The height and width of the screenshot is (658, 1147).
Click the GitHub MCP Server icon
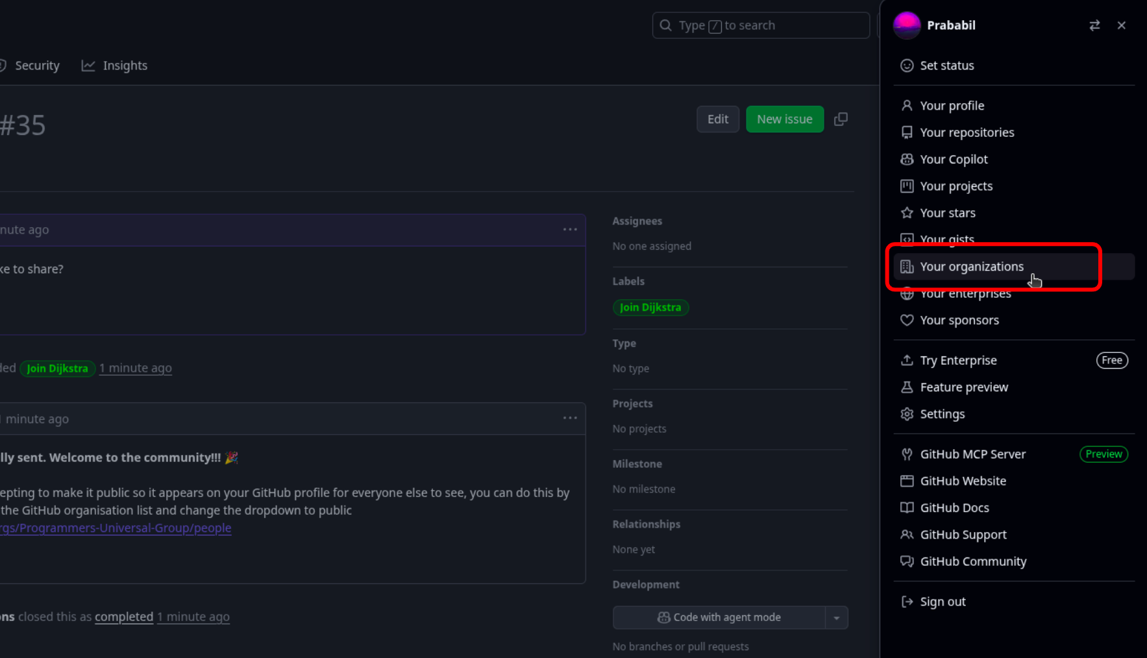pos(907,454)
